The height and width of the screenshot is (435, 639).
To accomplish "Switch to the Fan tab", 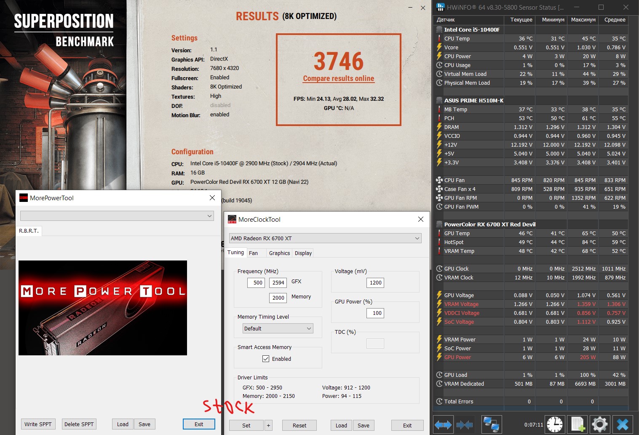I will (x=253, y=253).
